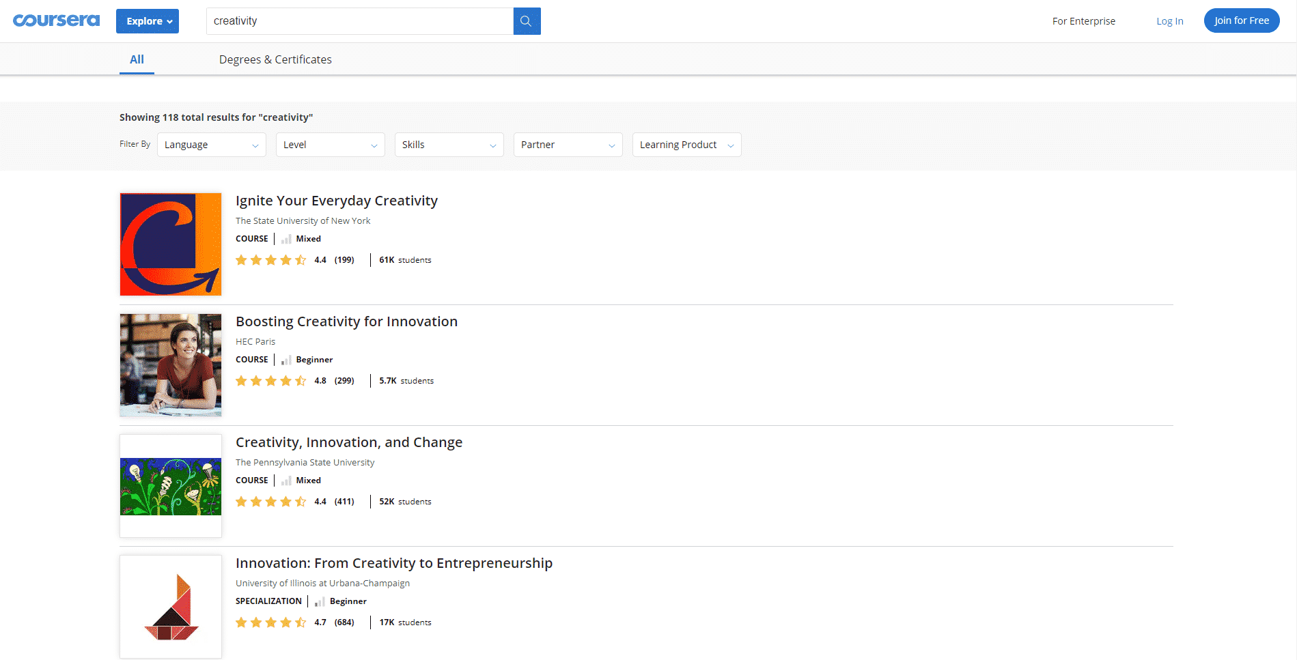
Task: Click the 52K students text
Action: (x=405, y=502)
